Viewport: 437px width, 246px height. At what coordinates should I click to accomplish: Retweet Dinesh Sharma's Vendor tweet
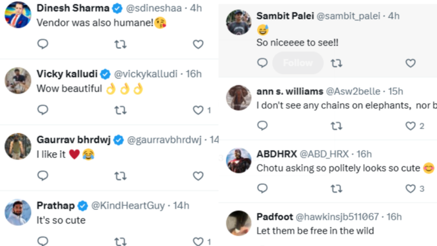(x=120, y=44)
